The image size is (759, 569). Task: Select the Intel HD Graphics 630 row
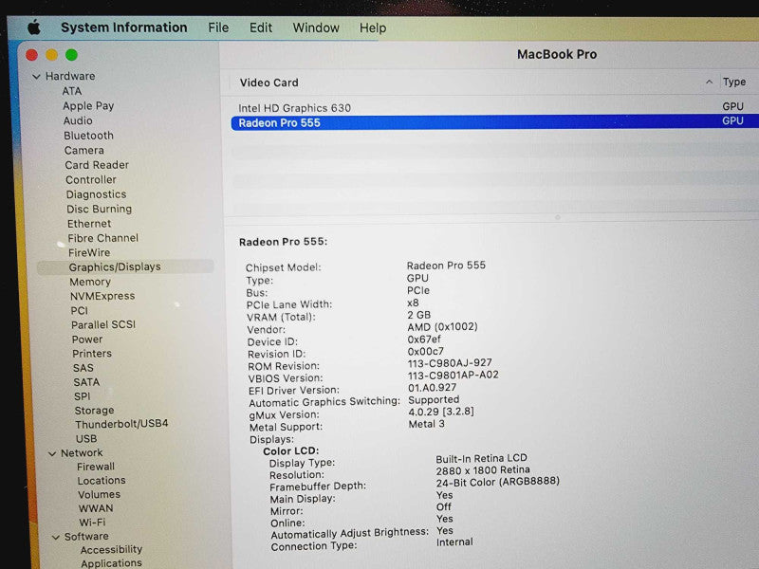493,107
